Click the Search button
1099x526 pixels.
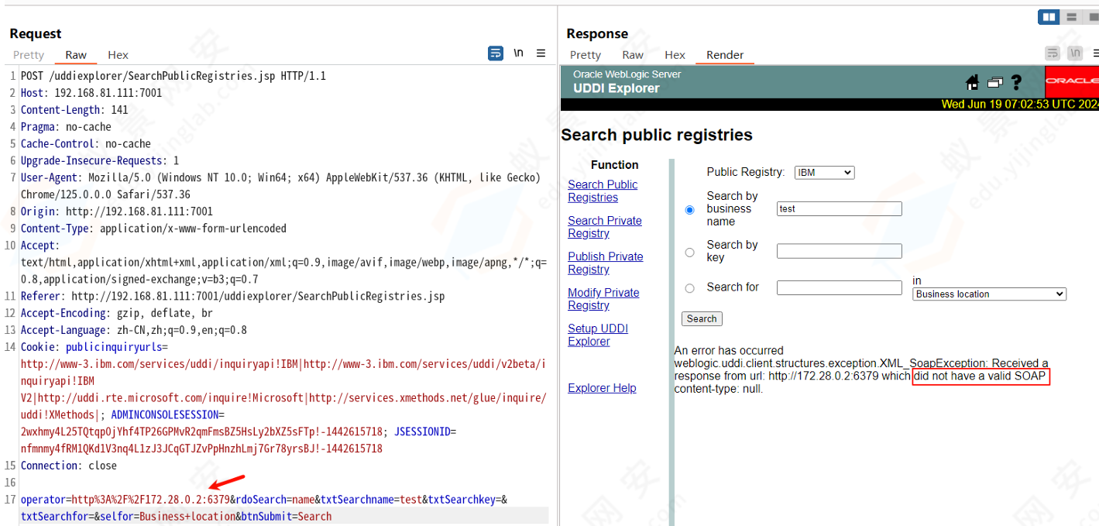pos(702,318)
